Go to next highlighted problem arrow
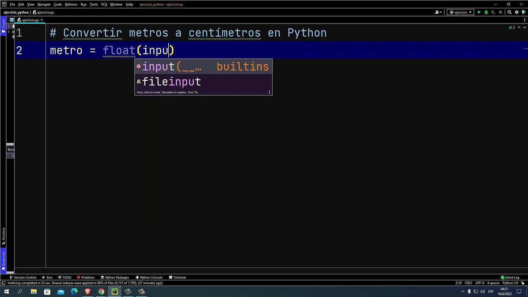 coord(525,27)
